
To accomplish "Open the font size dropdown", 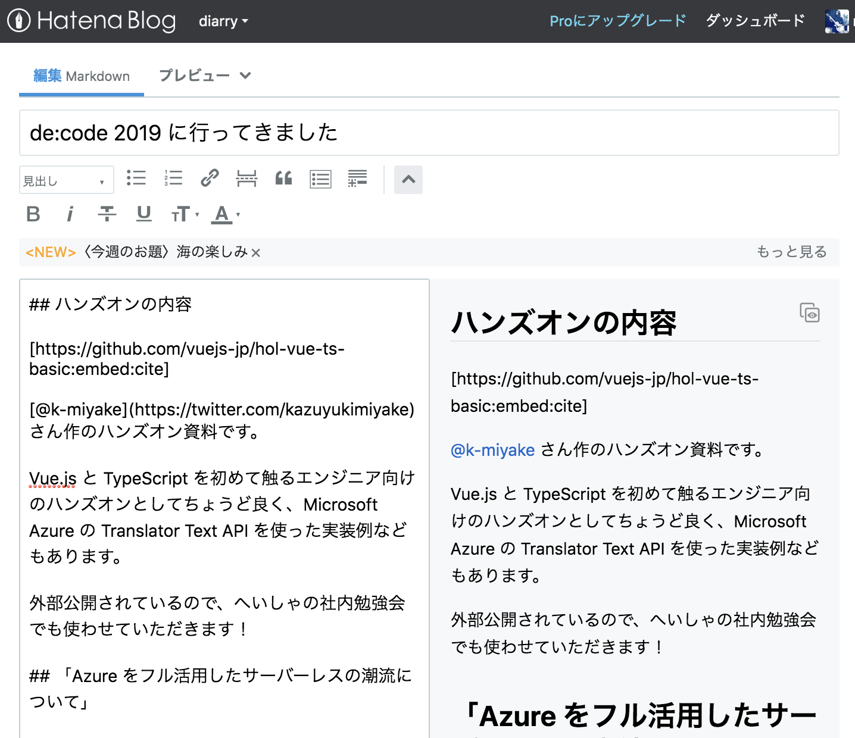I will coord(185,214).
